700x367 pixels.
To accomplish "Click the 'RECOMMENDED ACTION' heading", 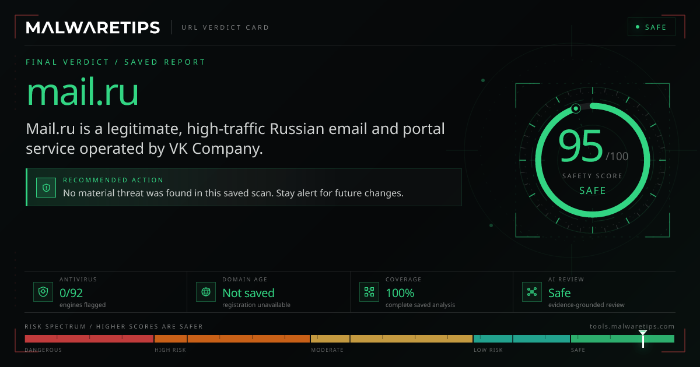I will point(113,181).
